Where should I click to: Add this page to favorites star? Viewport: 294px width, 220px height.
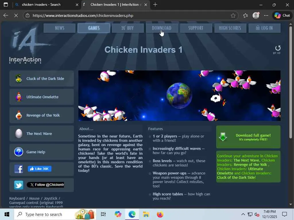click(233, 15)
